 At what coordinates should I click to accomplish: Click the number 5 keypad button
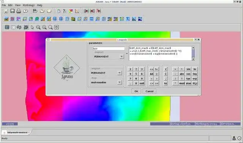coord(136,74)
